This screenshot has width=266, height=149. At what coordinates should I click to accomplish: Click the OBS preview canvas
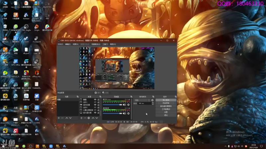(117, 68)
